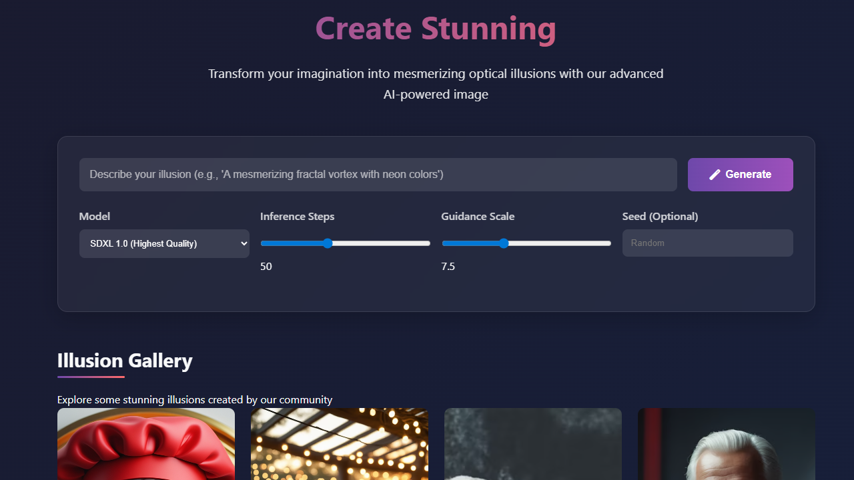Click the 'Explore some stunning illusions' text

coord(195,400)
